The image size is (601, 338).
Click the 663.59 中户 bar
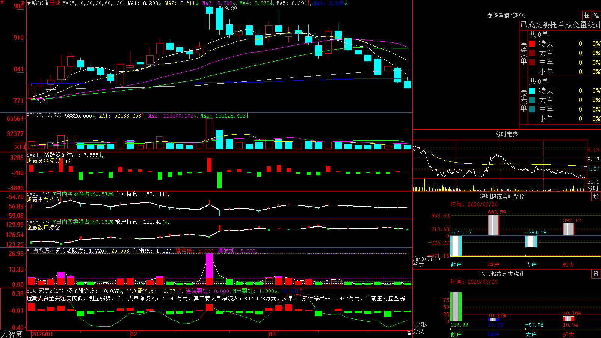(x=494, y=225)
